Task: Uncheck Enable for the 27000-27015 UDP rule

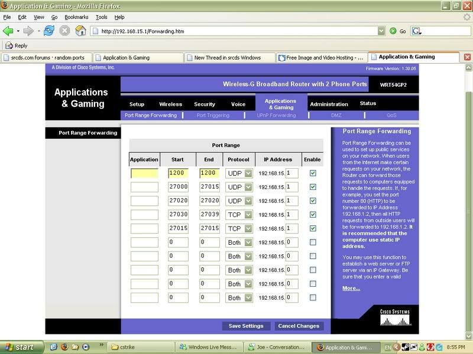Action: pos(313,187)
